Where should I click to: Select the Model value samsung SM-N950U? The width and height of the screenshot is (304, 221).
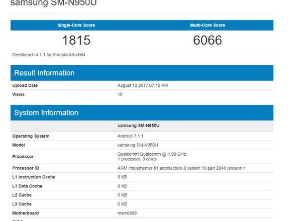click(x=138, y=145)
